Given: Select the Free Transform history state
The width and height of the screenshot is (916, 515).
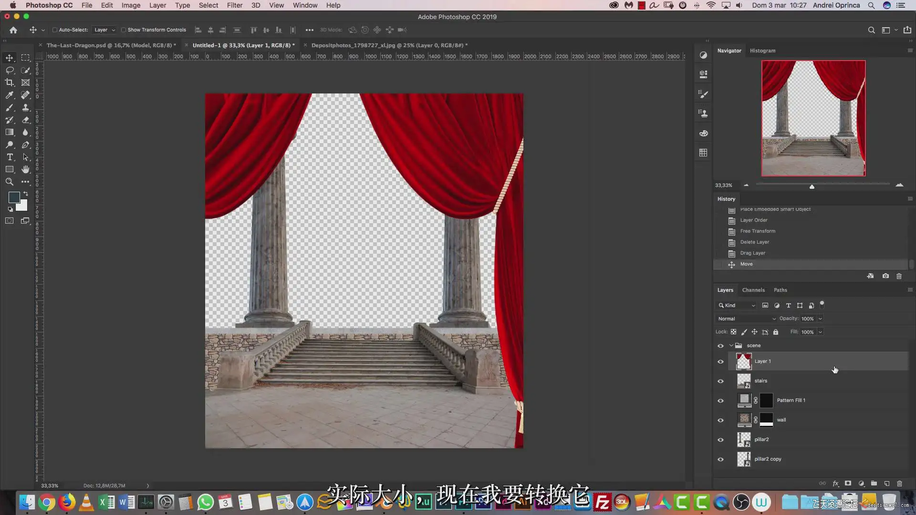Looking at the screenshot, I should (757, 231).
